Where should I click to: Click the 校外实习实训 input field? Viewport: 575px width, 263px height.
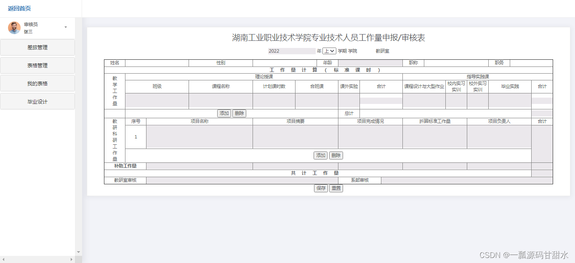click(x=478, y=101)
